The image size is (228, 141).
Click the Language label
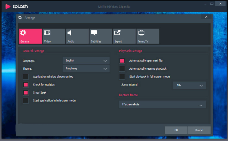point(29,61)
